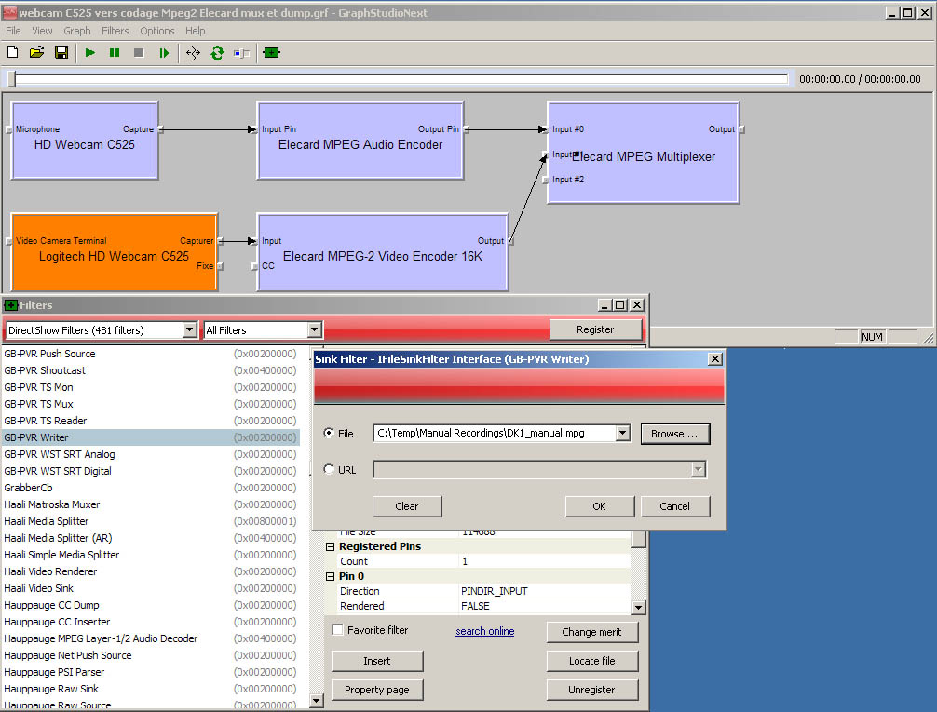
Task: Open the URL dropdown arrow
Action: 698,469
